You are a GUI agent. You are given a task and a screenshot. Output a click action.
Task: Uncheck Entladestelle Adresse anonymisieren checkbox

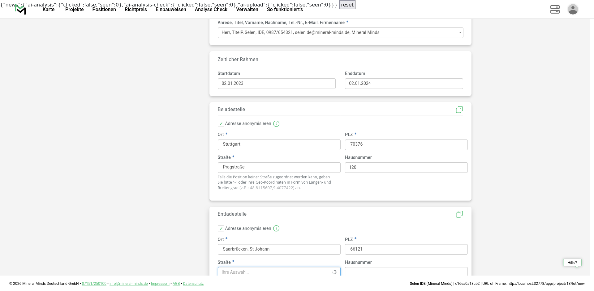tap(221, 228)
